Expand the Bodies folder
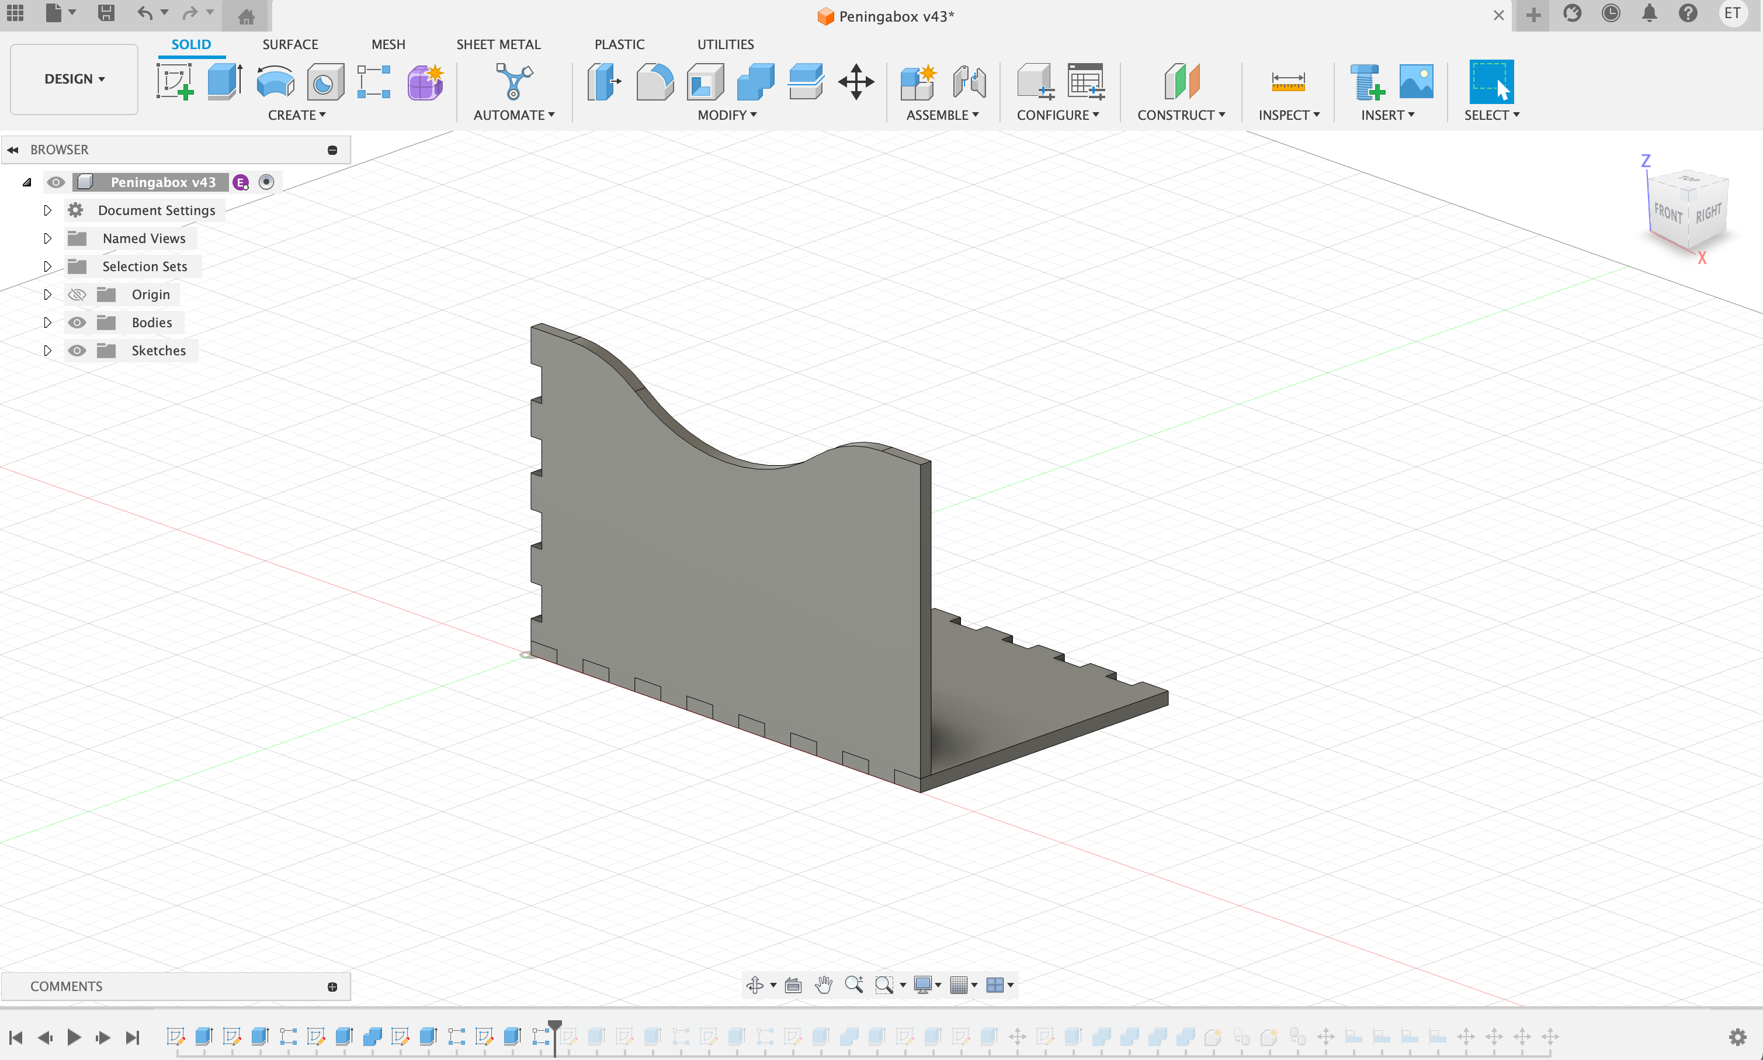1763x1060 pixels. point(47,323)
